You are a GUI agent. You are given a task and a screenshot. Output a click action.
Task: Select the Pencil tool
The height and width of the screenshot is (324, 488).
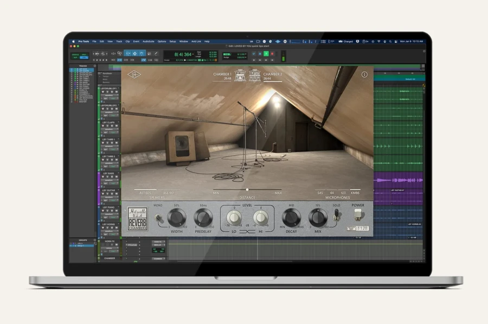click(156, 54)
